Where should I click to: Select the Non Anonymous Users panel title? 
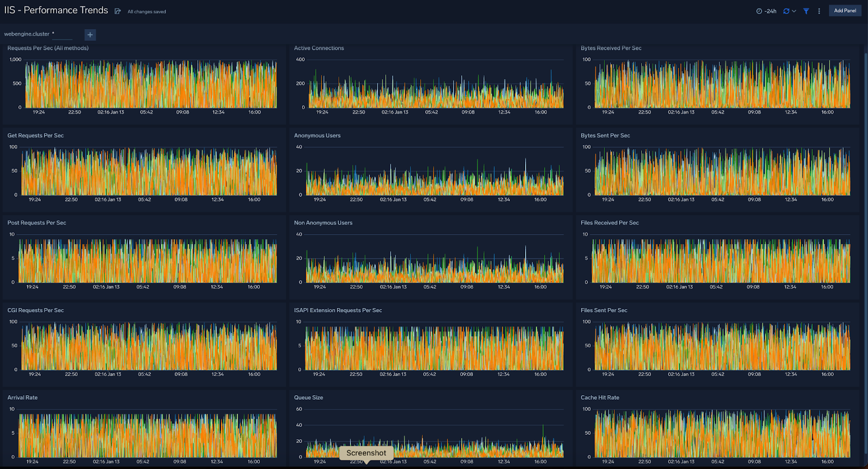tap(323, 223)
